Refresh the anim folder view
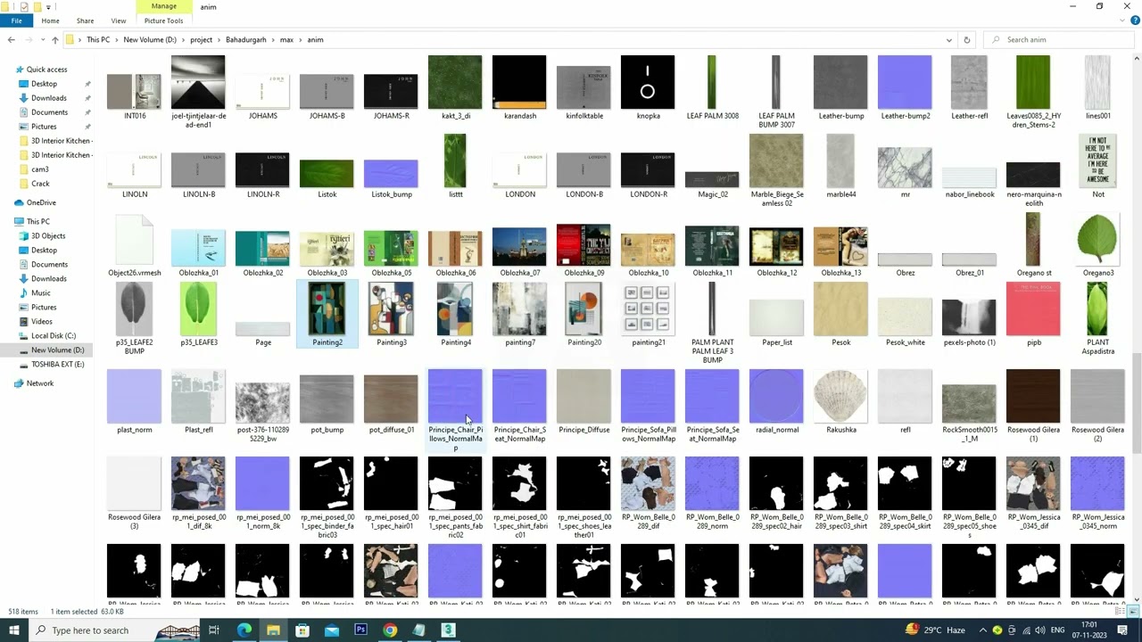 tap(966, 40)
